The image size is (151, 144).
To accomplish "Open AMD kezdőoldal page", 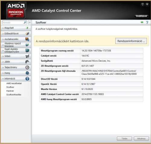I will pos(14,83).
